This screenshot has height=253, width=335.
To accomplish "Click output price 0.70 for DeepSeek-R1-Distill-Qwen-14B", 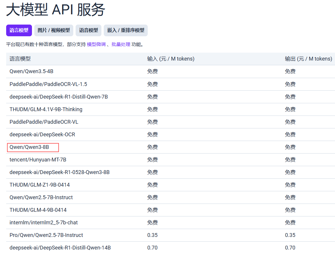I will [290, 248].
